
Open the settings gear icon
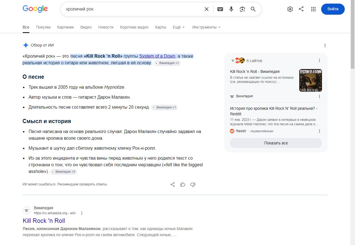click(290, 9)
